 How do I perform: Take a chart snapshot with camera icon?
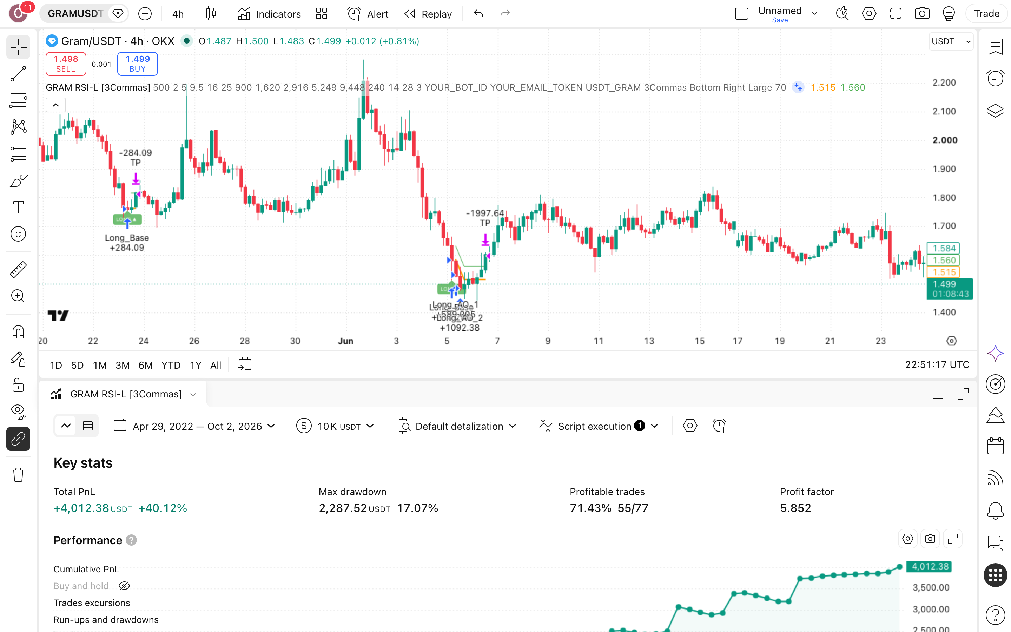921,14
